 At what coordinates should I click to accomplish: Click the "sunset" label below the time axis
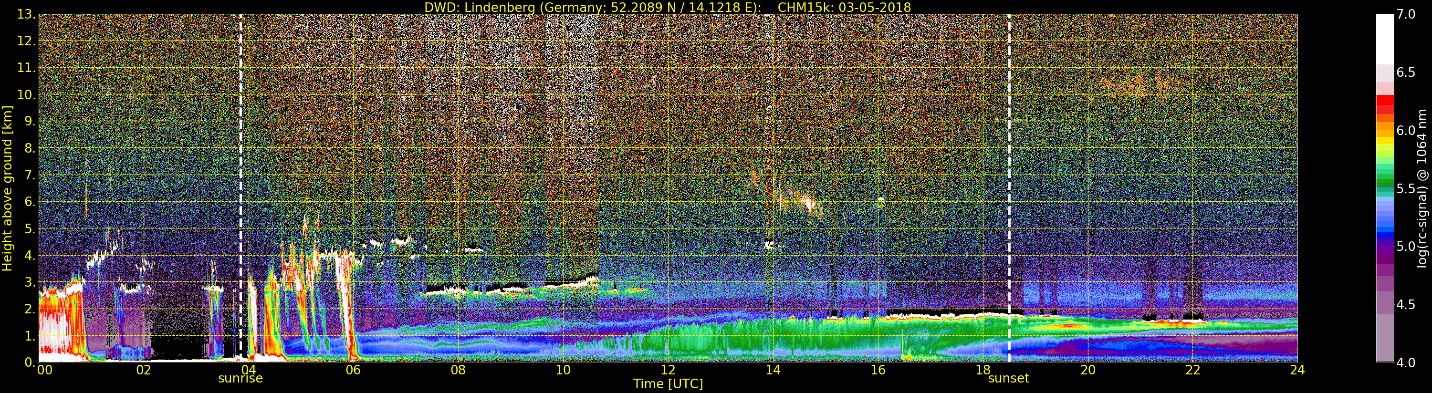(x=1008, y=379)
